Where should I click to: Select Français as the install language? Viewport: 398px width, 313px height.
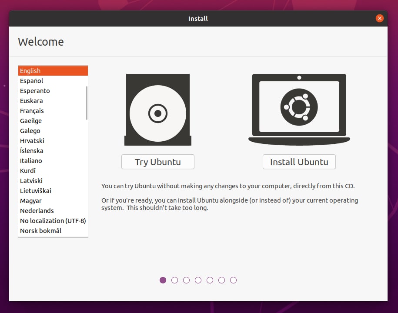click(53, 111)
